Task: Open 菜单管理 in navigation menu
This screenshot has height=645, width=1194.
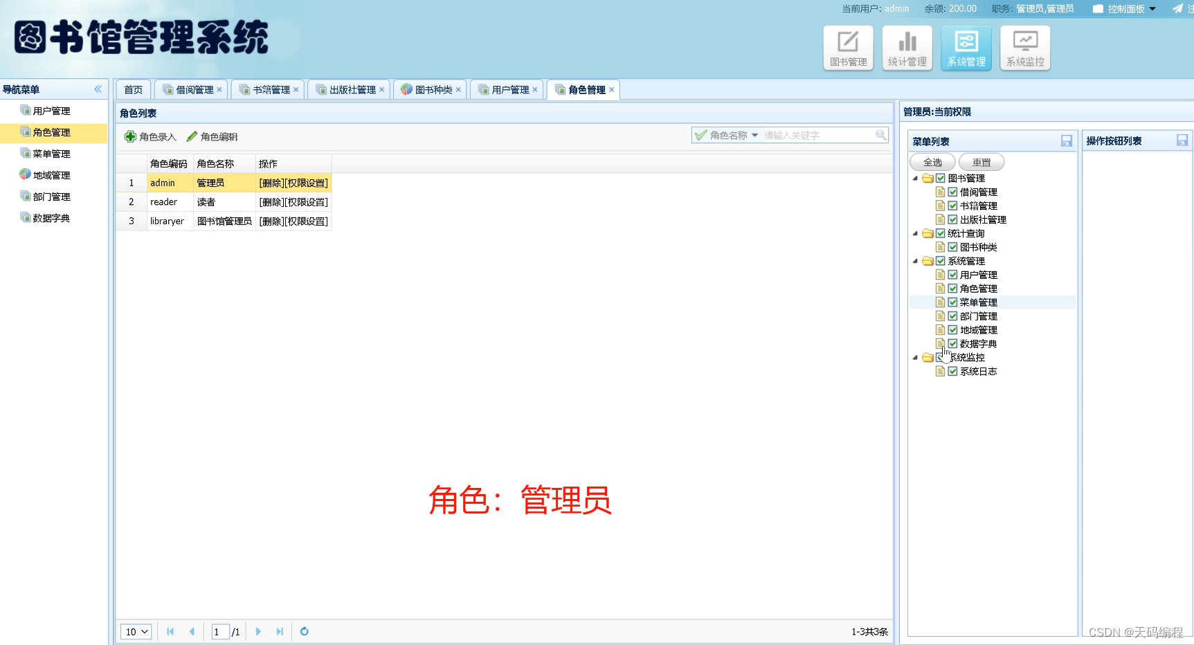Action: [x=51, y=154]
